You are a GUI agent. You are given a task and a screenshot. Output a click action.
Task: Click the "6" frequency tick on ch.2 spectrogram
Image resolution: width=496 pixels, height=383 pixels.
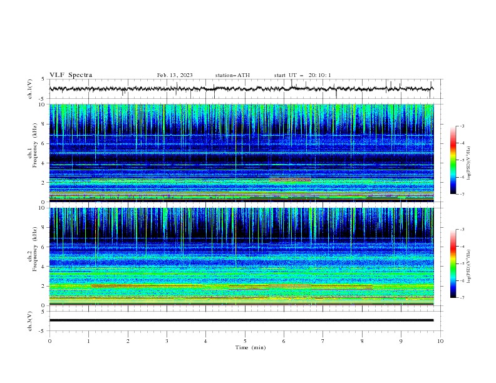pos(44,247)
